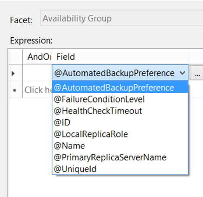Select the @HealthCheckTimeout option
The height and width of the screenshot is (197, 203).
click(x=120, y=111)
